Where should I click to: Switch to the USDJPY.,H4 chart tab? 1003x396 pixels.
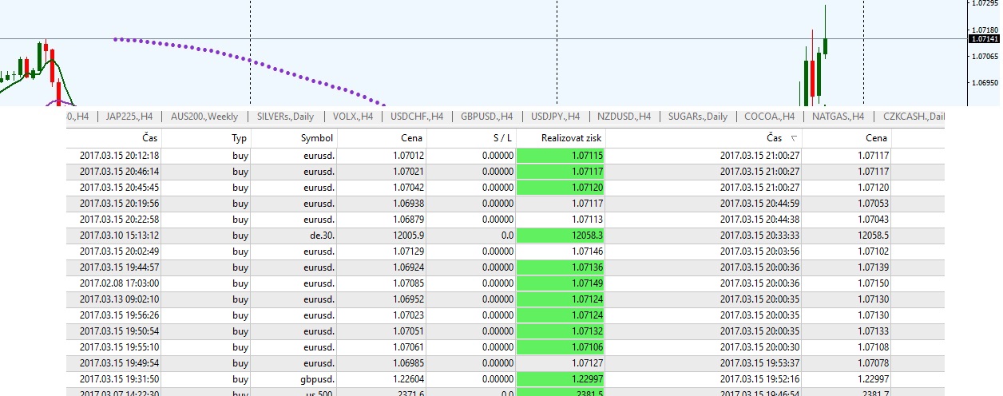pos(556,117)
